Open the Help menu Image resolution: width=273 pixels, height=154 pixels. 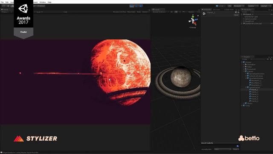pos(49,2)
